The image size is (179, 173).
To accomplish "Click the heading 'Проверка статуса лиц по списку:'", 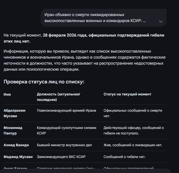I will [44, 82].
